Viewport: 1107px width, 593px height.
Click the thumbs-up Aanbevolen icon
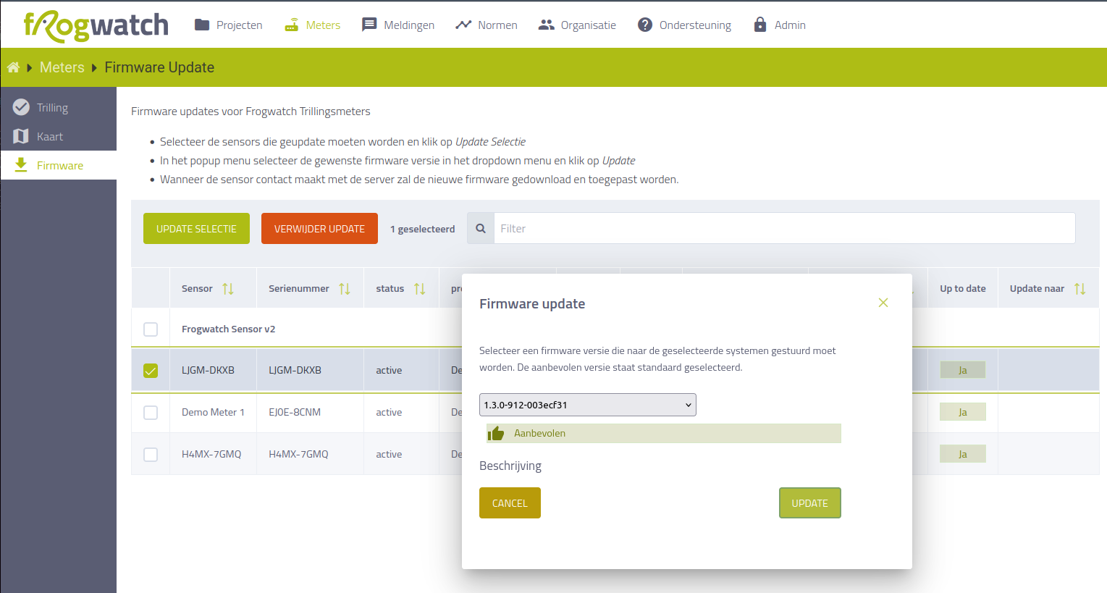point(496,433)
